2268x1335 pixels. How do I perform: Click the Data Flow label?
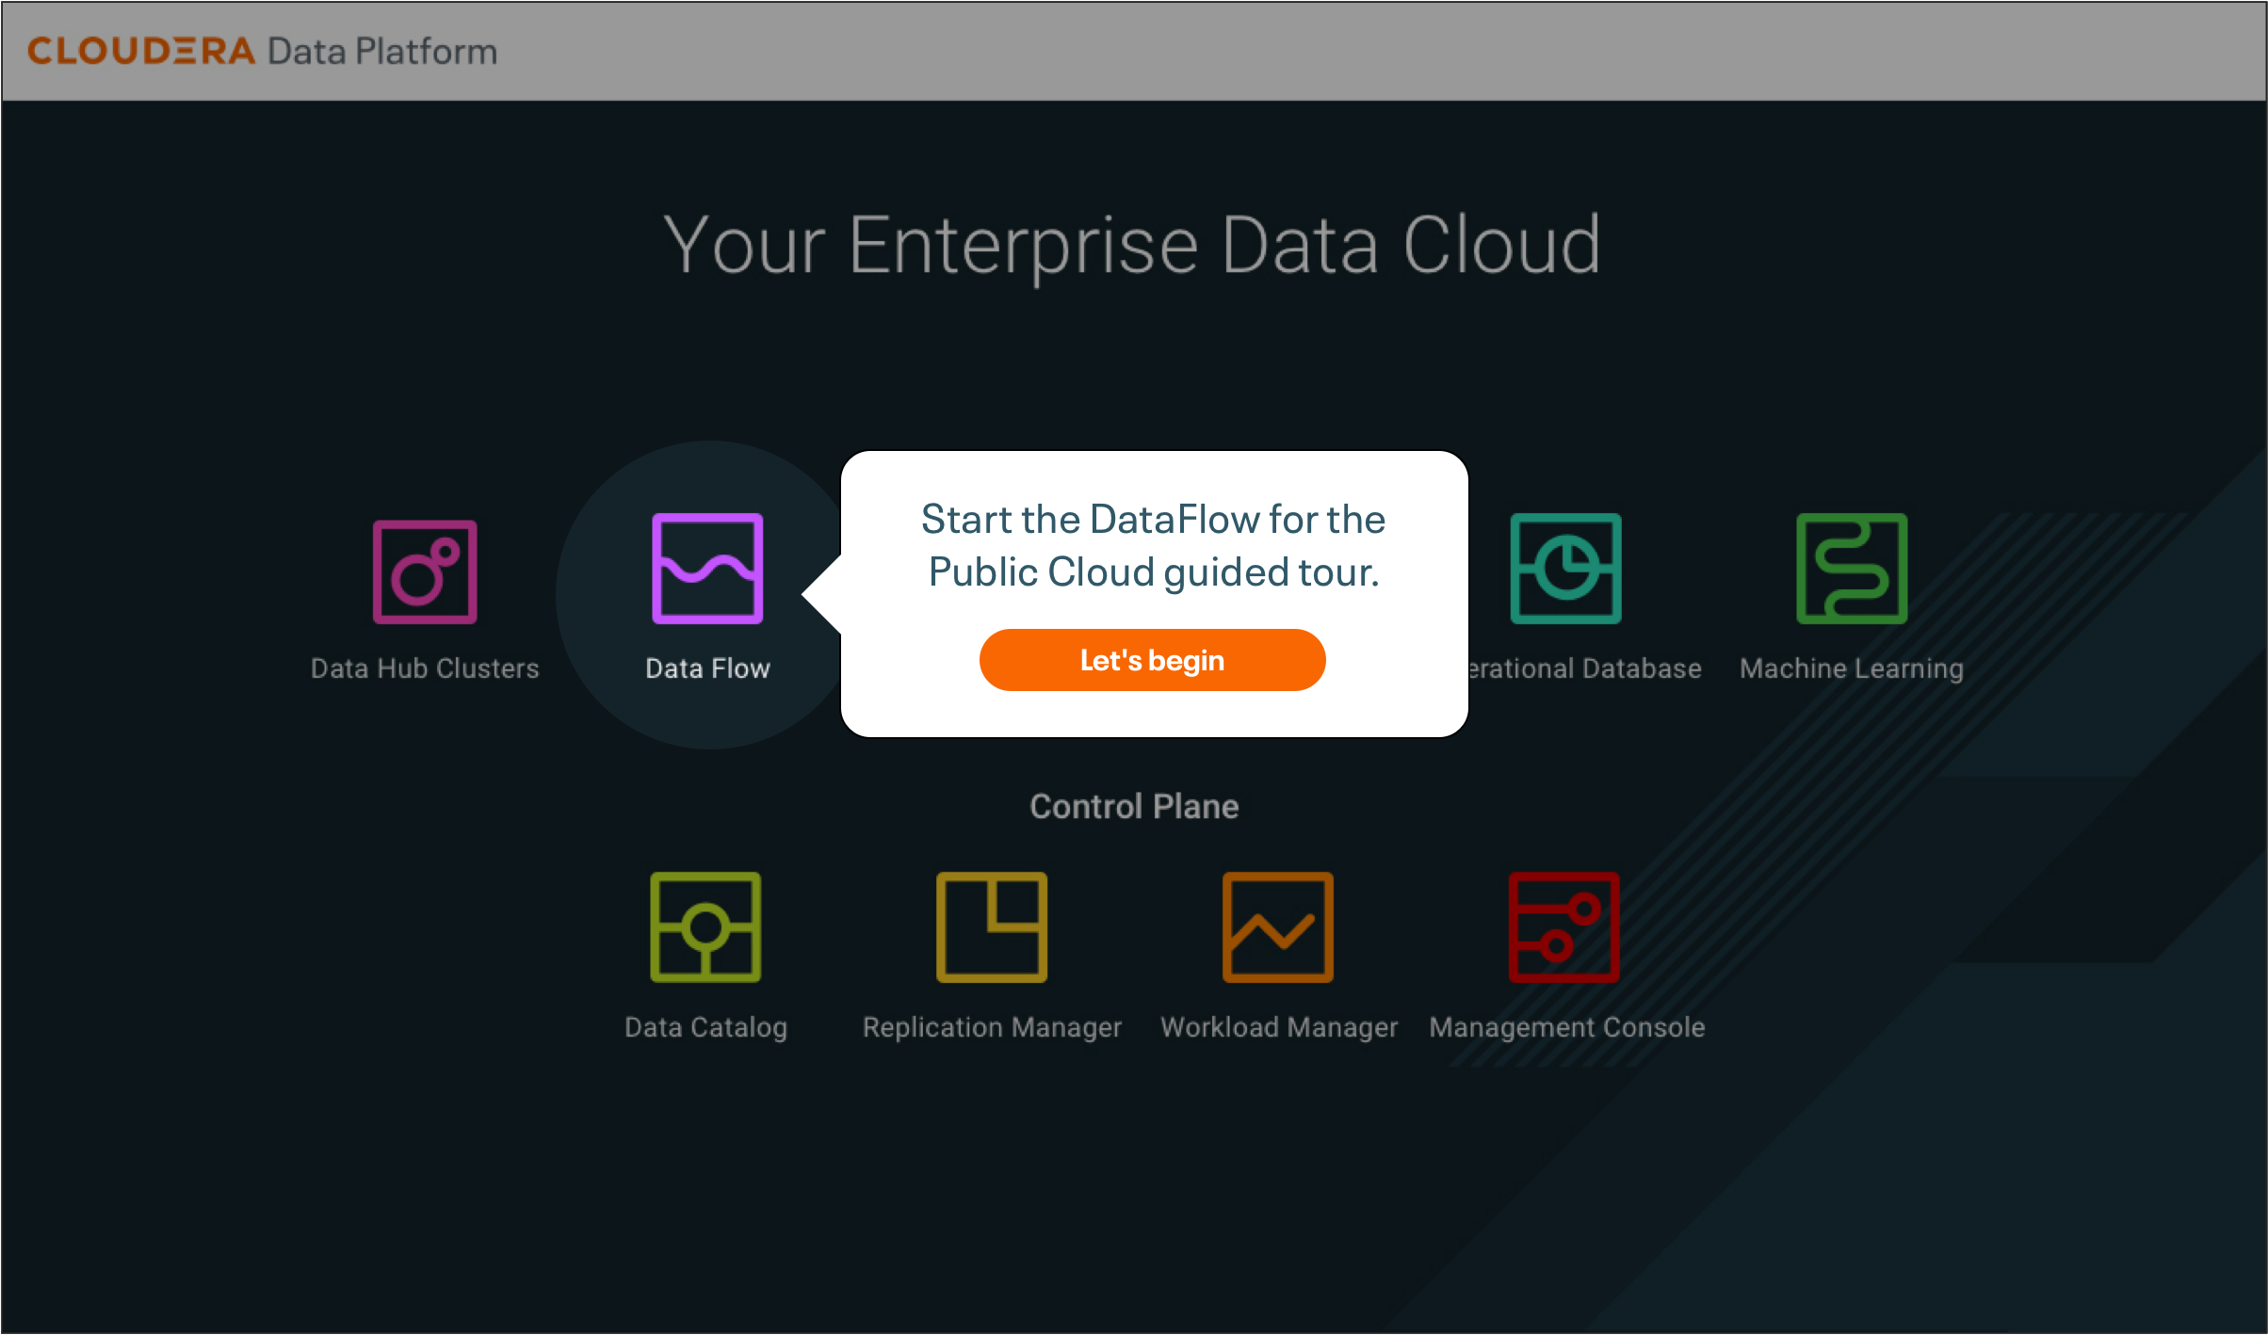[707, 668]
